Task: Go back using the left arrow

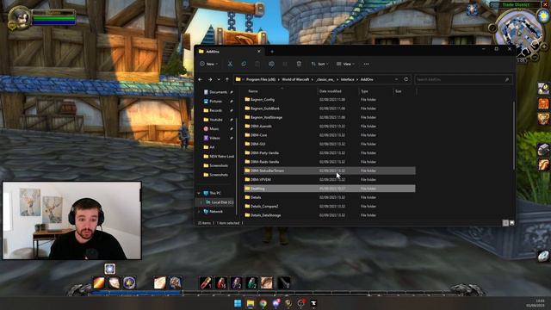Action: [x=201, y=80]
